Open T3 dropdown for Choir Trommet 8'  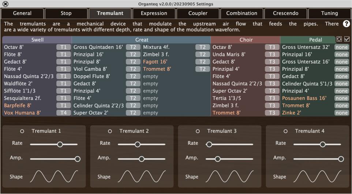pos(272,113)
